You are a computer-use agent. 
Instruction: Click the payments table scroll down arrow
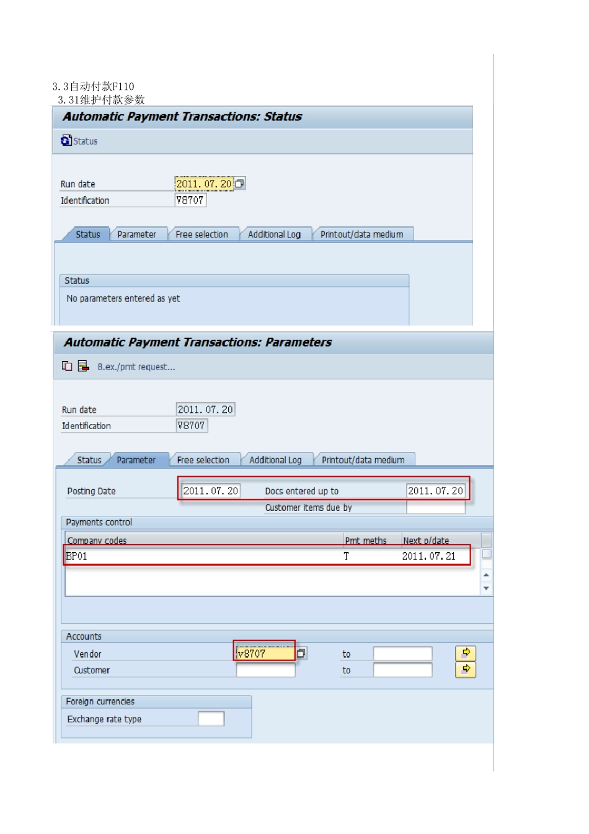pos(486,588)
